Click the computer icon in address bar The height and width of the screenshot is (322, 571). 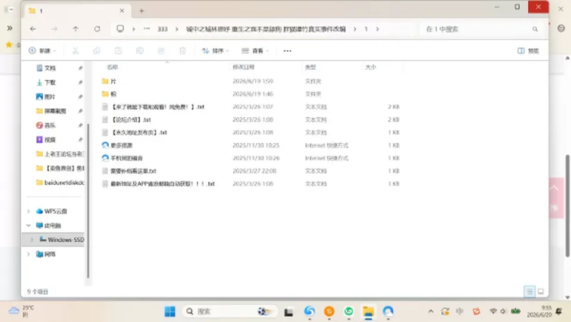pyautogui.click(x=120, y=29)
